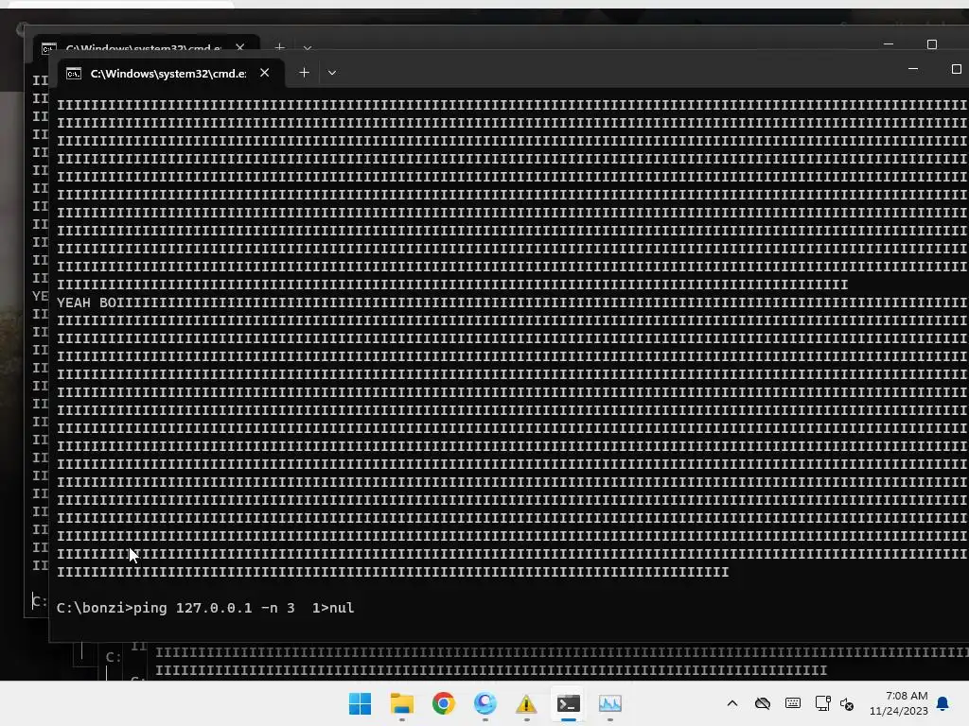The height and width of the screenshot is (726, 969).
Task: Open the blue swirl taskbar app
Action: click(485, 703)
